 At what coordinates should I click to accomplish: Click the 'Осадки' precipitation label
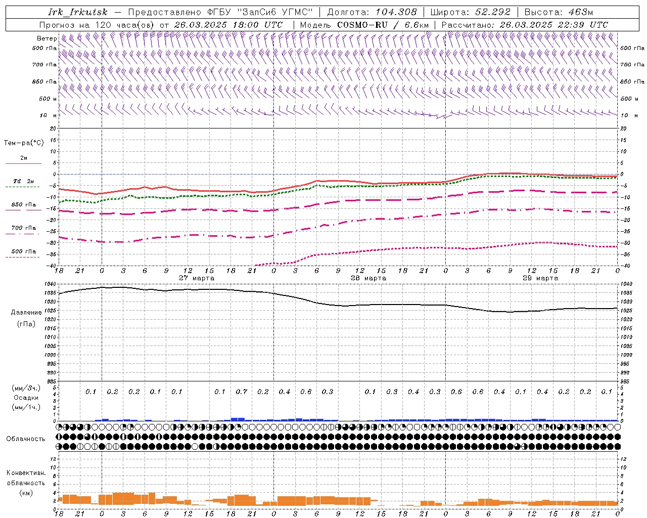pos(26,398)
